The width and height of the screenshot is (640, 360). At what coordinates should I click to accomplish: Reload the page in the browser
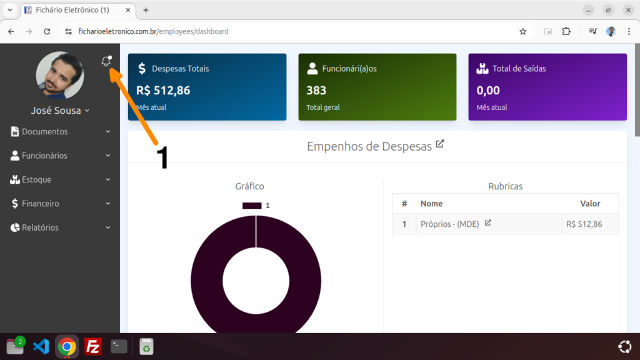point(47,31)
